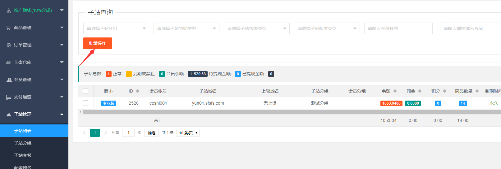Click the horizontal scrollbar left arrow
The image size is (501, 169).
coord(81,112)
